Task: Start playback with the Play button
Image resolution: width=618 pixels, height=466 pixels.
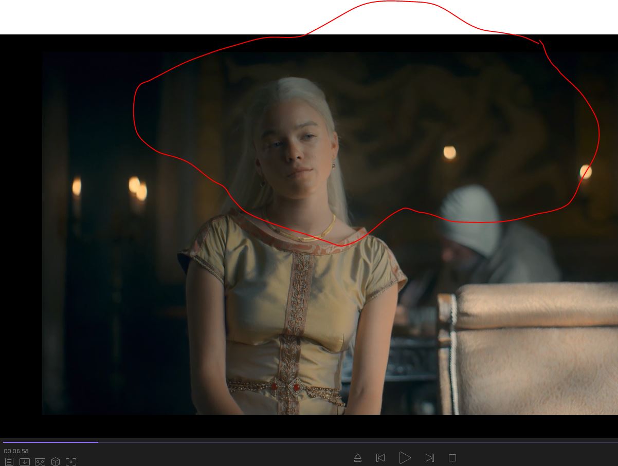Action: pos(405,458)
